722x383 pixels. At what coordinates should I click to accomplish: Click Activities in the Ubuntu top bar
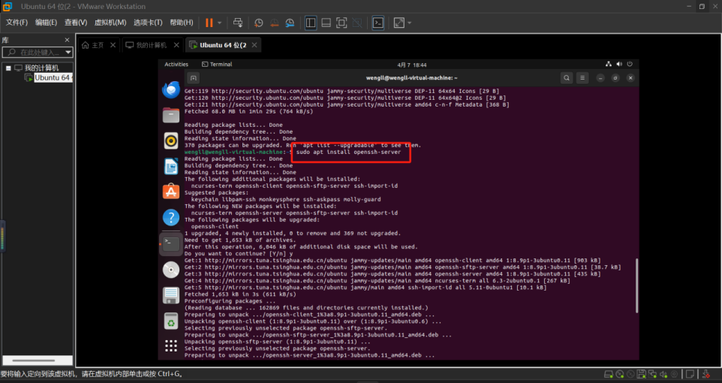[176, 65]
